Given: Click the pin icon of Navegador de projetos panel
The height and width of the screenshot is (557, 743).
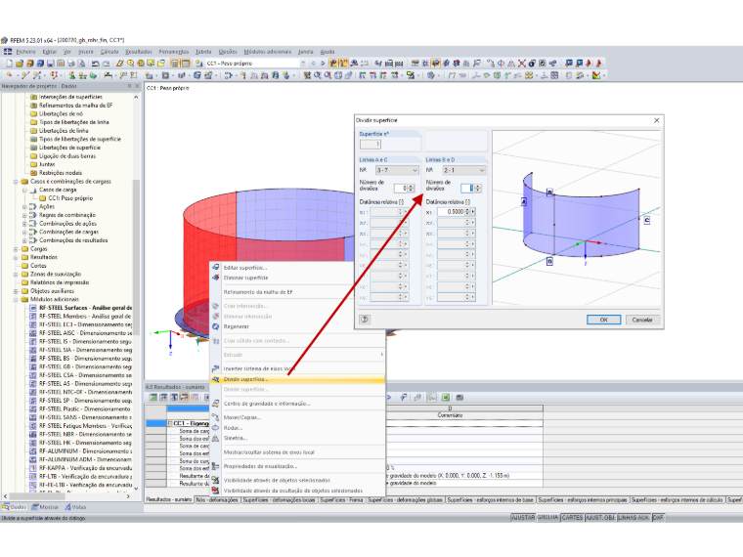Looking at the screenshot, I should pos(130,86).
